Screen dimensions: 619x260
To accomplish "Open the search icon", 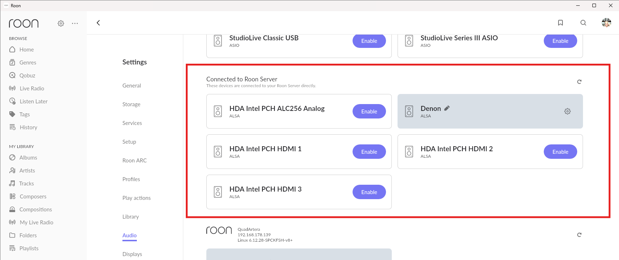I will point(583,23).
